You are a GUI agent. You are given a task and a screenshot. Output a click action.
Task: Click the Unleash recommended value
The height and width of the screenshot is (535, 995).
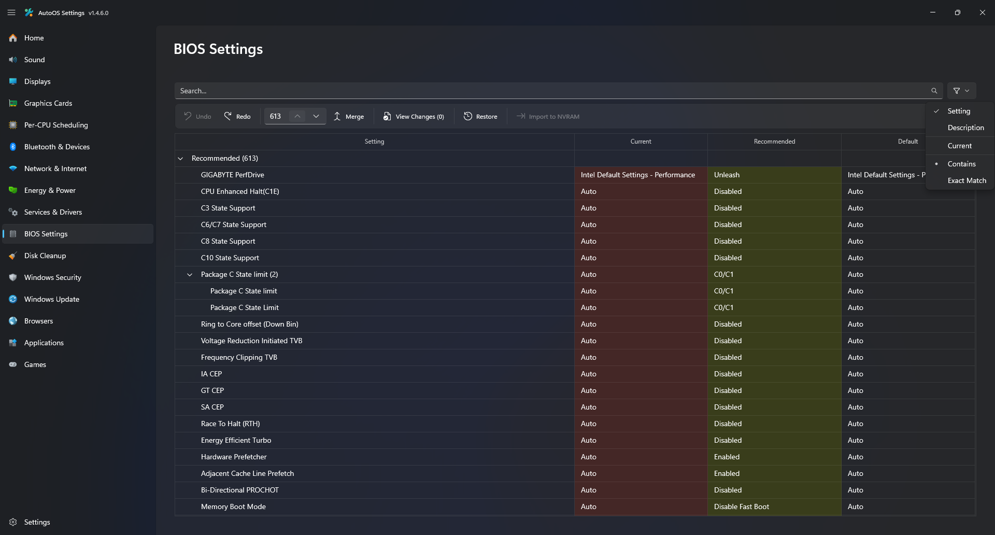[x=774, y=175]
